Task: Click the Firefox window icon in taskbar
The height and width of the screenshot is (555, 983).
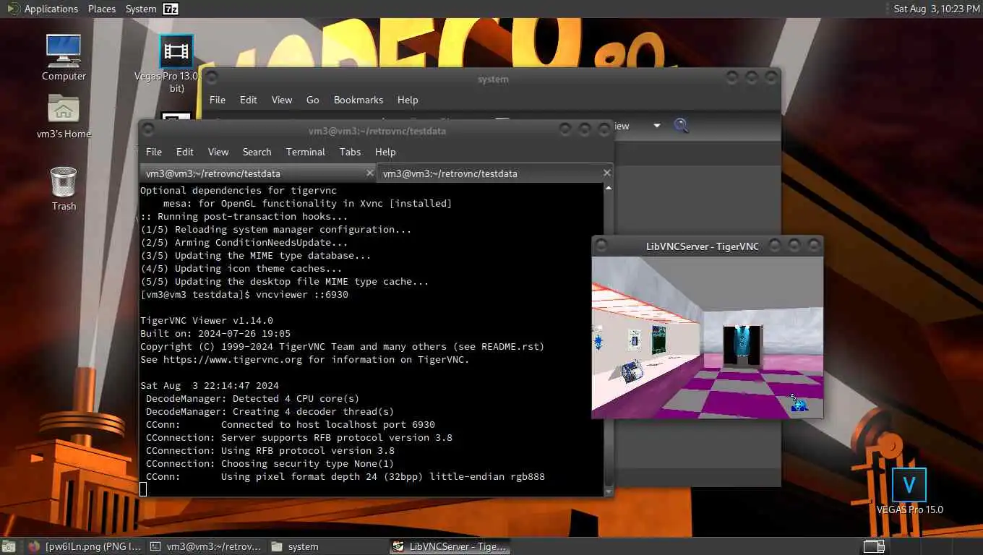Action: (x=33, y=546)
